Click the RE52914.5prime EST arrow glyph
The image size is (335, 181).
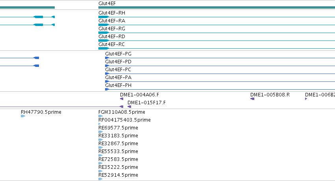100,179
